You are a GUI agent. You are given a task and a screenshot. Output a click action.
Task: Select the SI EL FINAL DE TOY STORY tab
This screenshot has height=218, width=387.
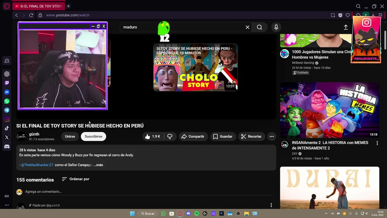point(39,6)
